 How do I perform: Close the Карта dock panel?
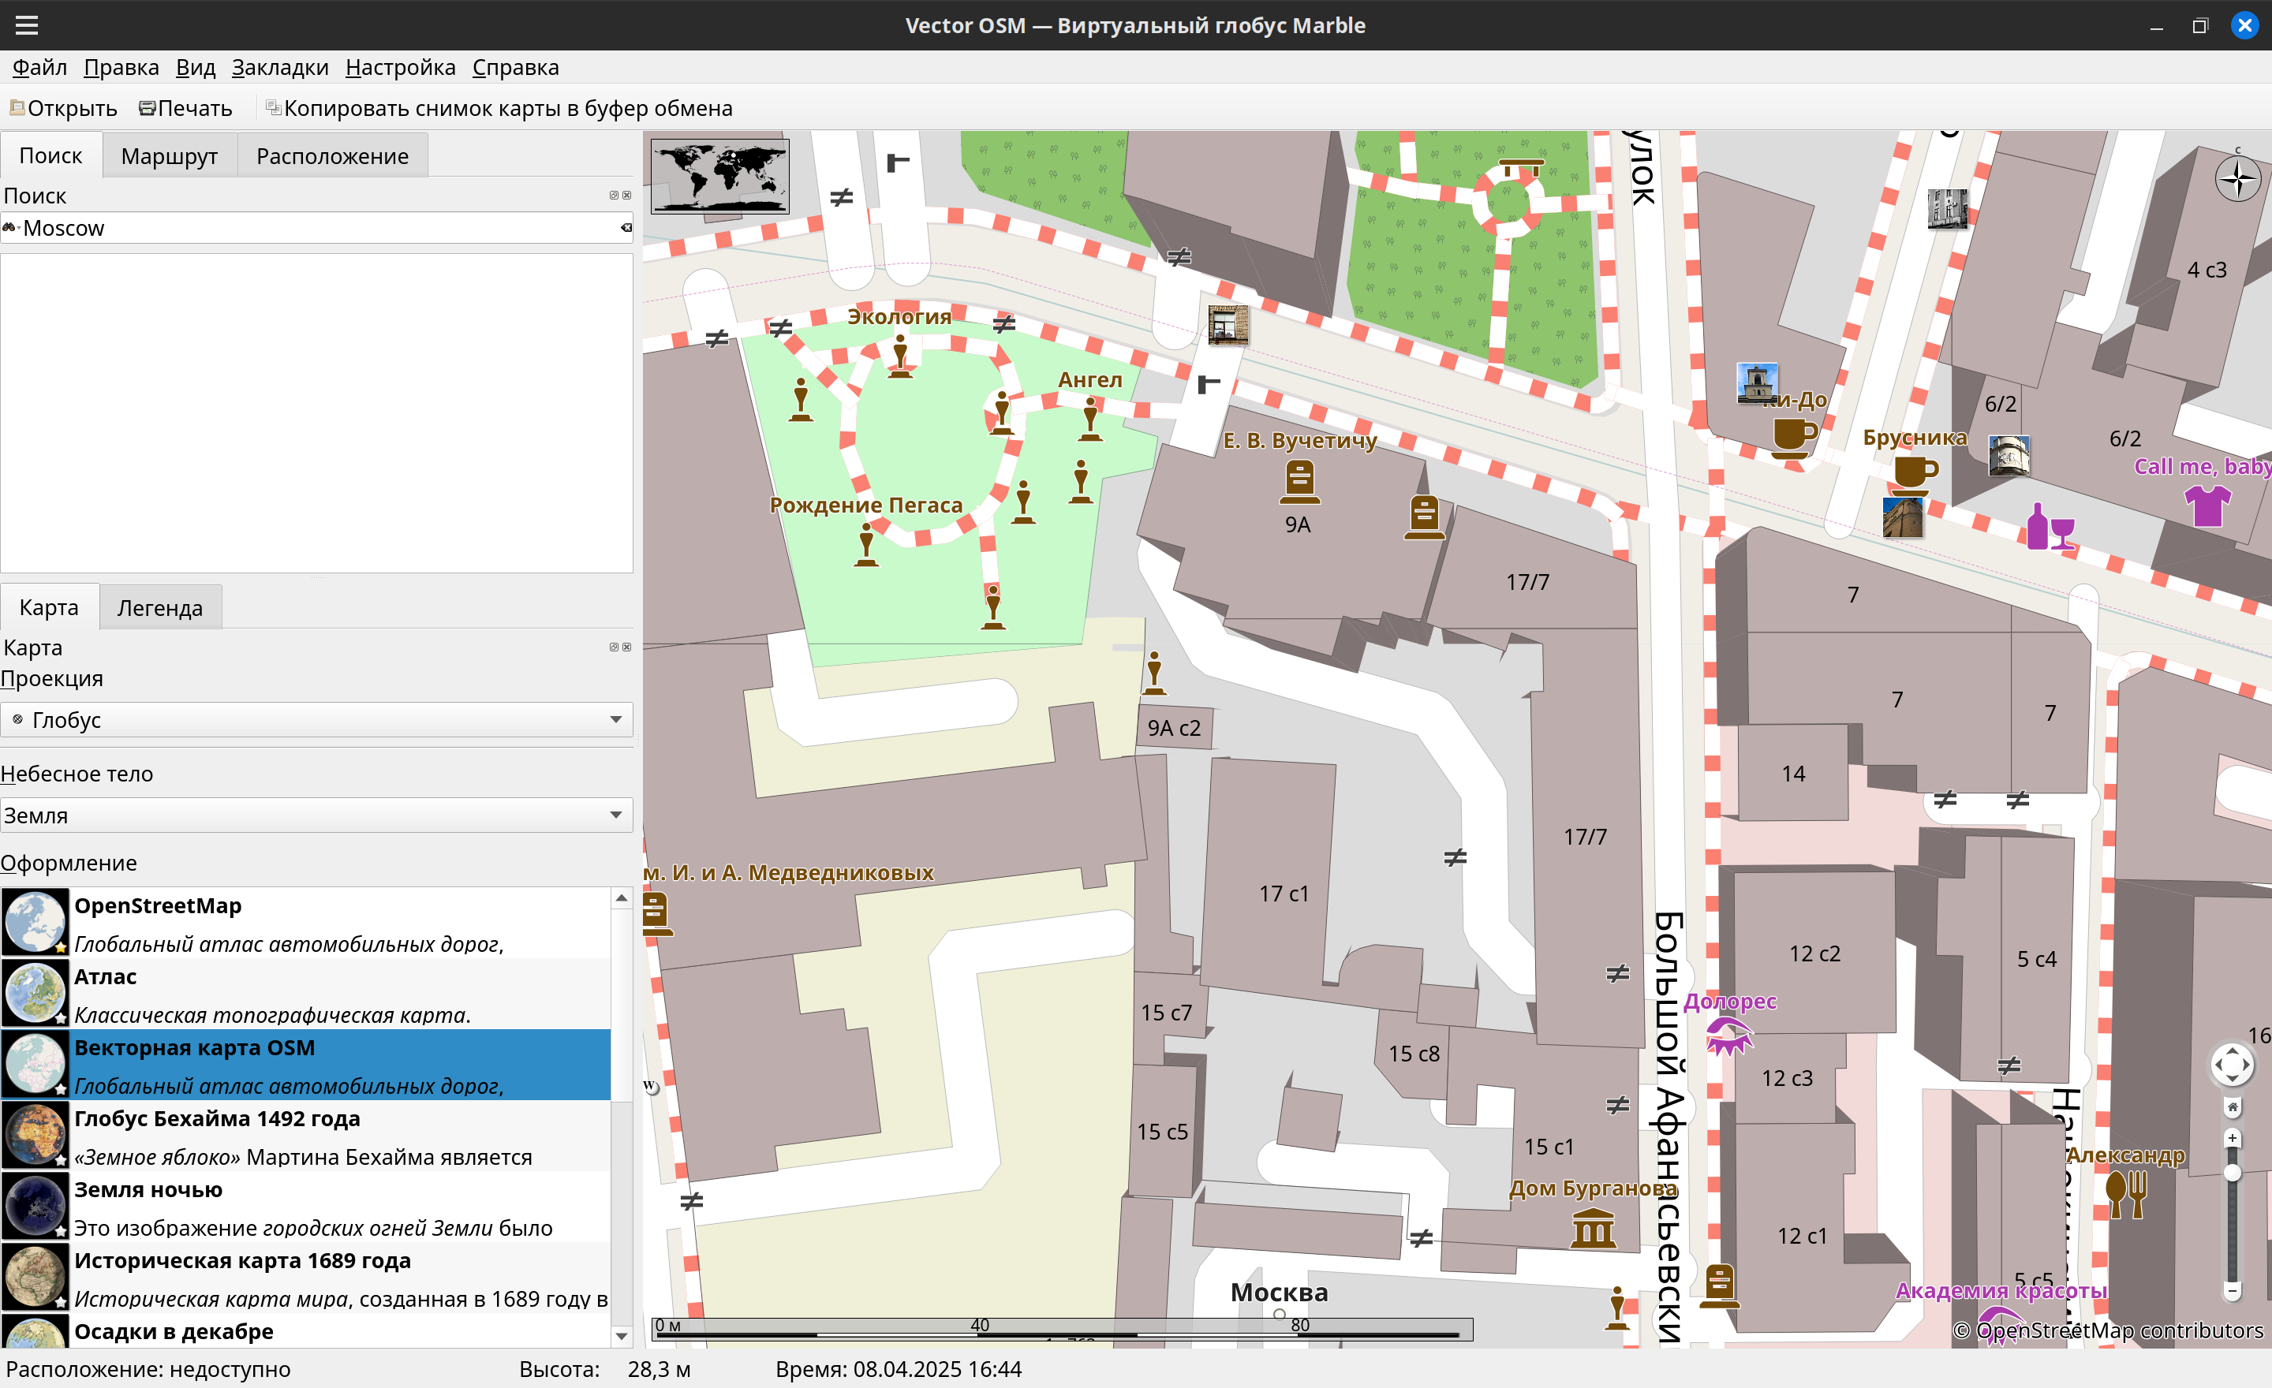click(x=627, y=647)
